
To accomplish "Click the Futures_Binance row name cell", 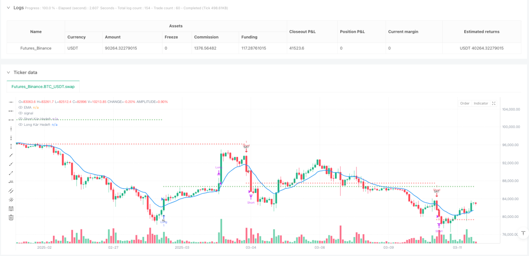I will (36, 48).
